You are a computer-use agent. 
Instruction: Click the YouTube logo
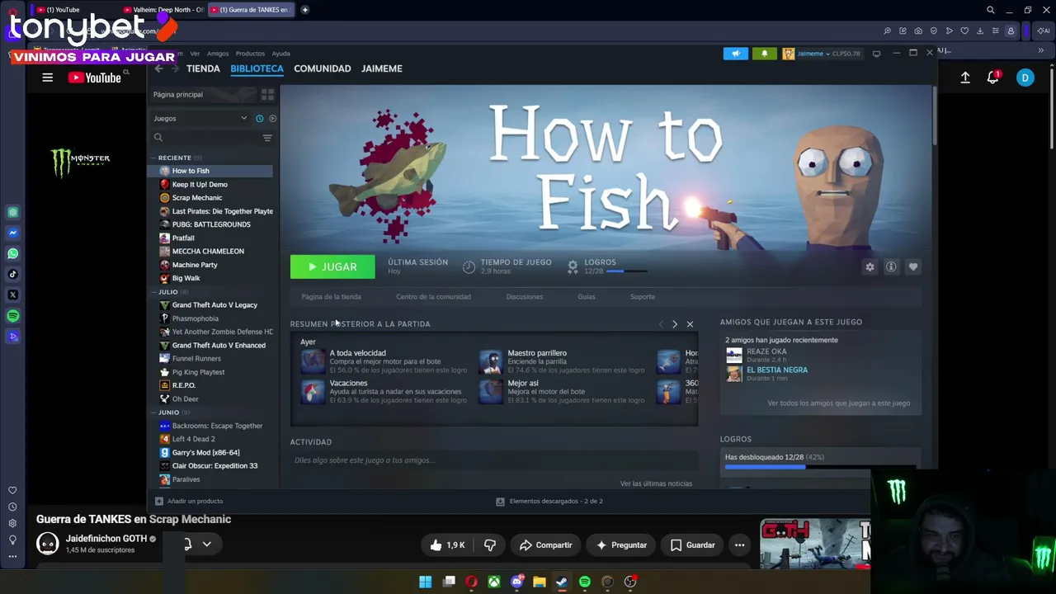94,78
